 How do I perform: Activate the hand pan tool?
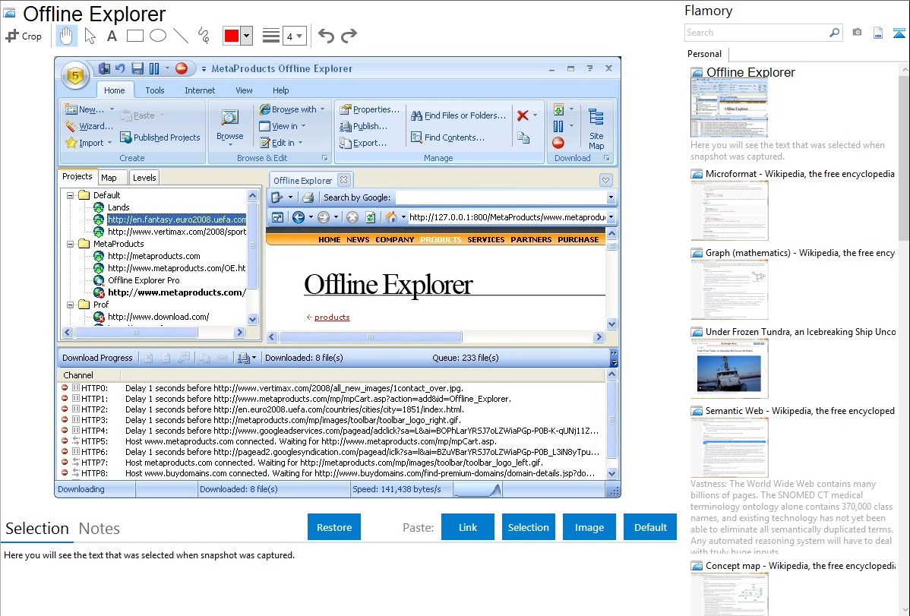coord(66,36)
